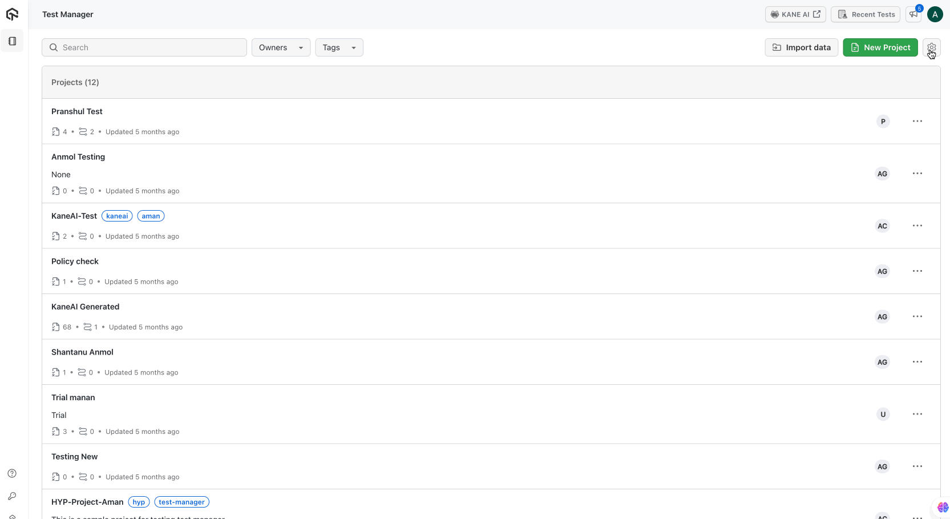Open Recent Tests

tap(865, 14)
